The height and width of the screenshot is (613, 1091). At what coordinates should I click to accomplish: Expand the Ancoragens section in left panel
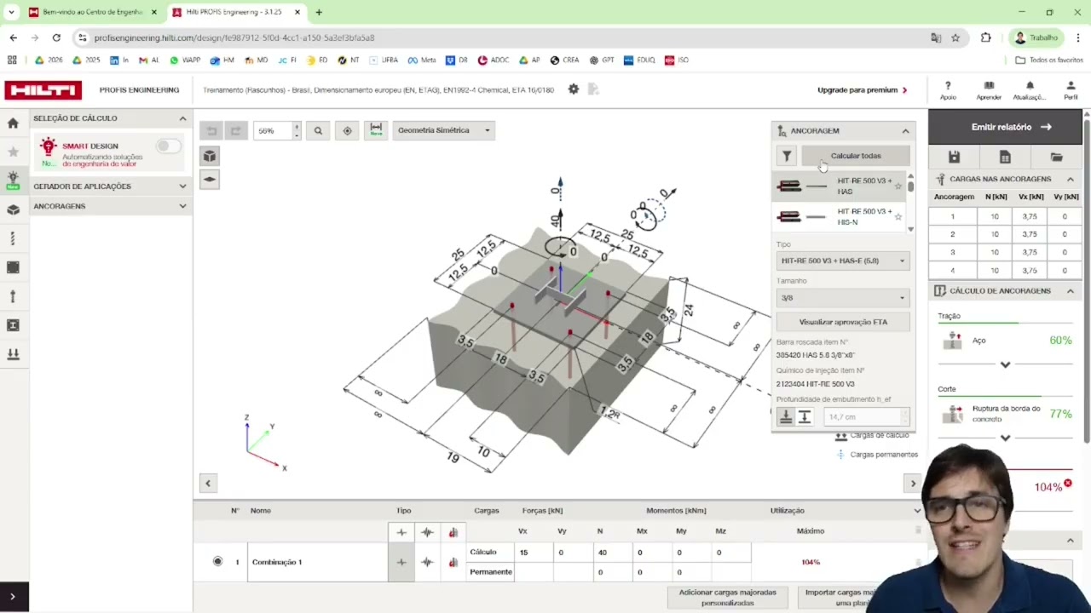(182, 206)
